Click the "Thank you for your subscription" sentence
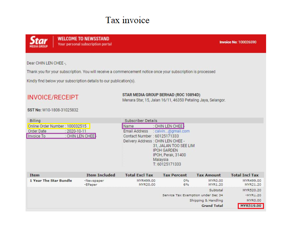 pyautogui.click(x=121, y=72)
